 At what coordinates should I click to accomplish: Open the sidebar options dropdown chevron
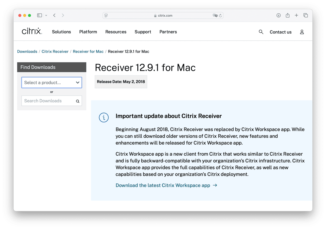click(x=46, y=16)
